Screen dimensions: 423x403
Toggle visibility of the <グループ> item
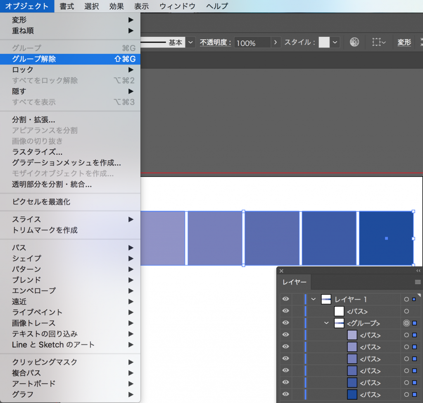[x=285, y=323]
